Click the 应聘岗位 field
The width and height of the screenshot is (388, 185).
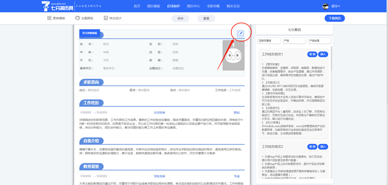click(178, 68)
